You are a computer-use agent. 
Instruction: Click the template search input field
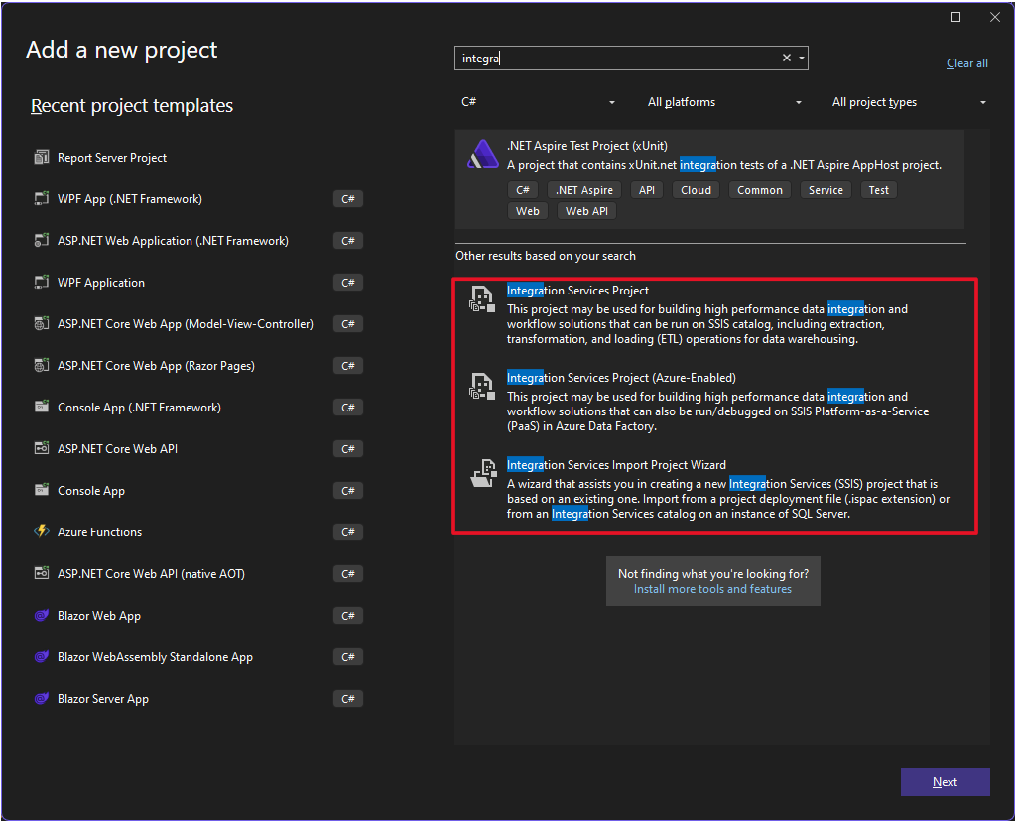point(615,59)
